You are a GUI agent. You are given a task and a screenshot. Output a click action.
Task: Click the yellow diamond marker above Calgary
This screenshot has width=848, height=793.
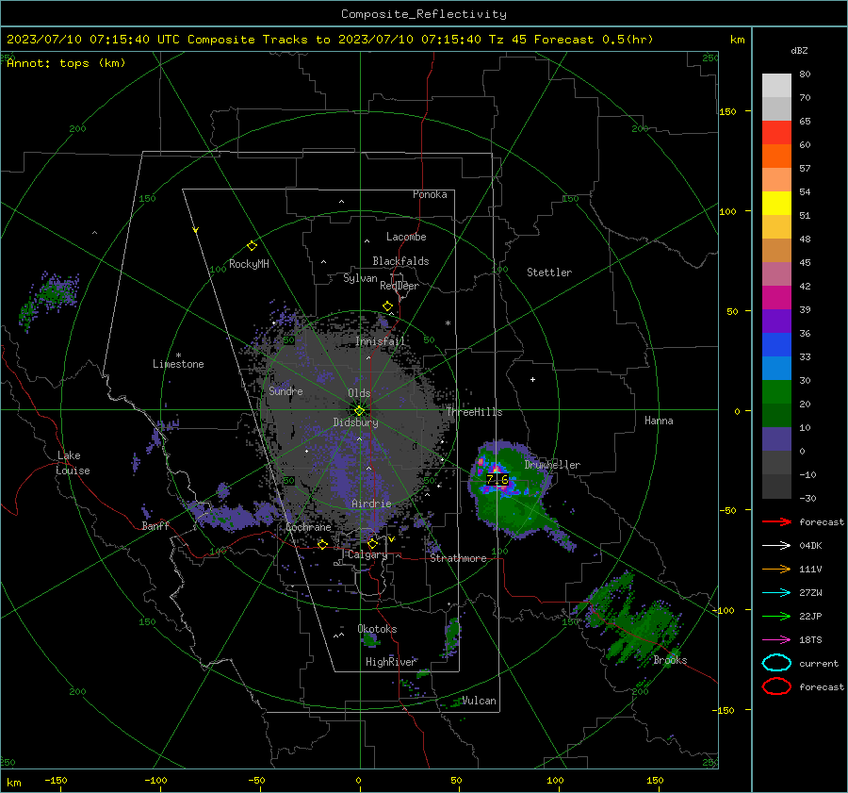(x=372, y=543)
